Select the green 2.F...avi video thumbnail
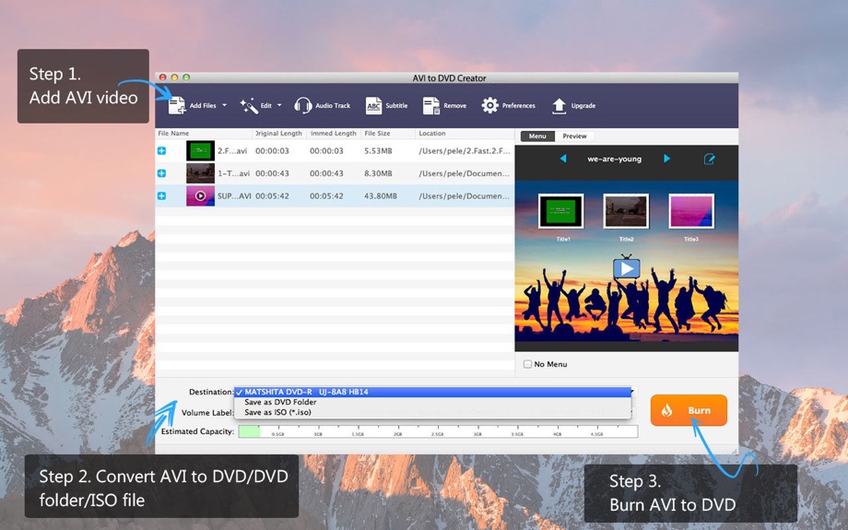 pyautogui.click(x=200, y=151)
